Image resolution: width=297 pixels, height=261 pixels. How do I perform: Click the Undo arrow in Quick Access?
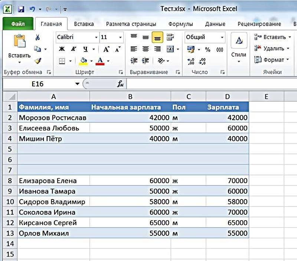click(x=32, y=9)
